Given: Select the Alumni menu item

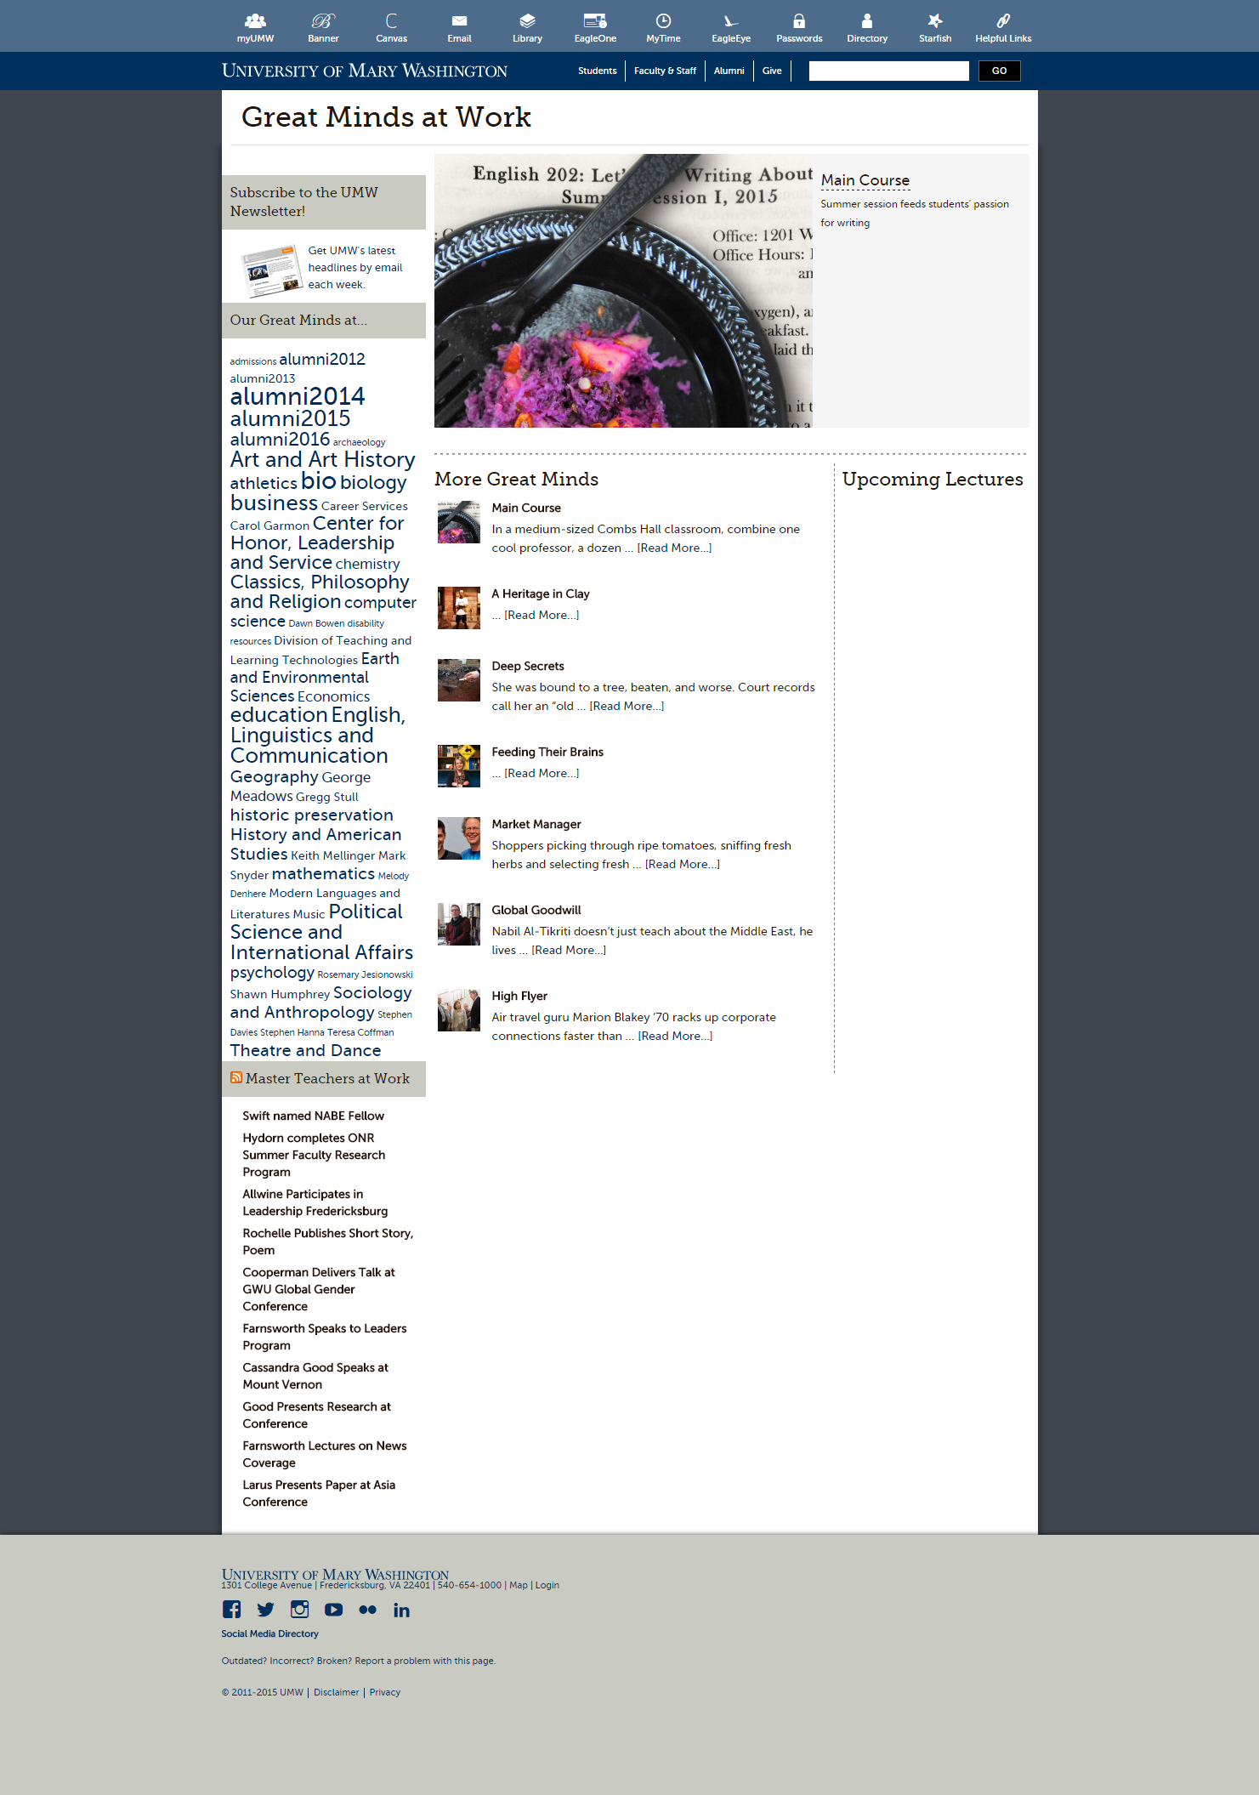Looking at the screenshot, I should [729, 71].
